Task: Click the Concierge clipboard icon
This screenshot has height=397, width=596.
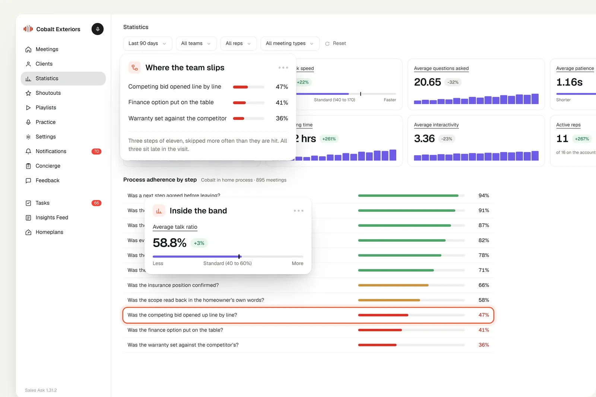Action: (28, 166)
